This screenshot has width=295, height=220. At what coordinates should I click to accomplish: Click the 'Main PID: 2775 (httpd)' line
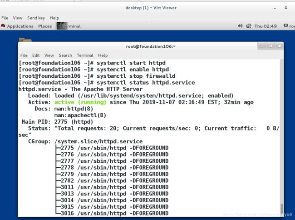point(57,122)
